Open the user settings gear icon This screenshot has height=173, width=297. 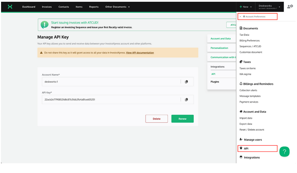click(290, 6)
